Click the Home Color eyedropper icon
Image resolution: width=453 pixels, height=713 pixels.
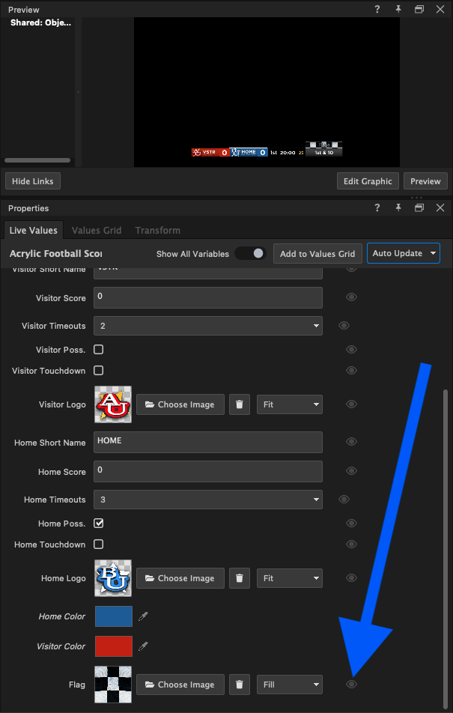click(x=144, y=616)
